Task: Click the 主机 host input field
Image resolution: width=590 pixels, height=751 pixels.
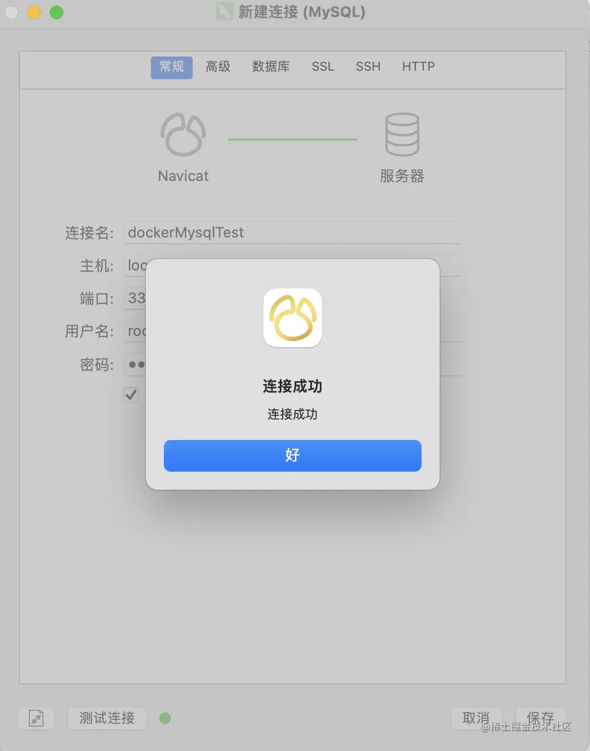Action: pyautogui.click(x=292, y=265)
